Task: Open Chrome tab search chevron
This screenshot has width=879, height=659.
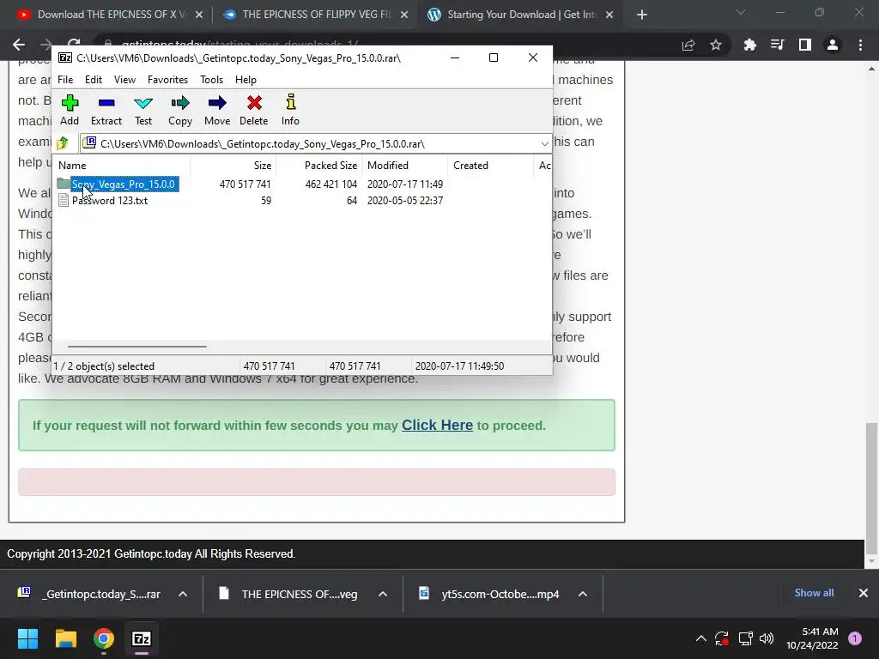Action: click(x=741, y=12)
